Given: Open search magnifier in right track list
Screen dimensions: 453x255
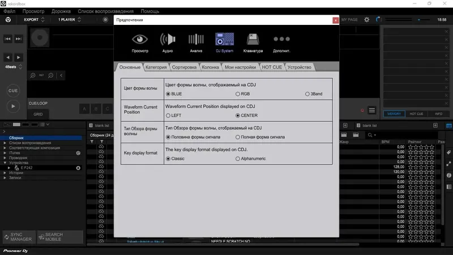Looking at the screenshot, I should (x=370, y=135).
